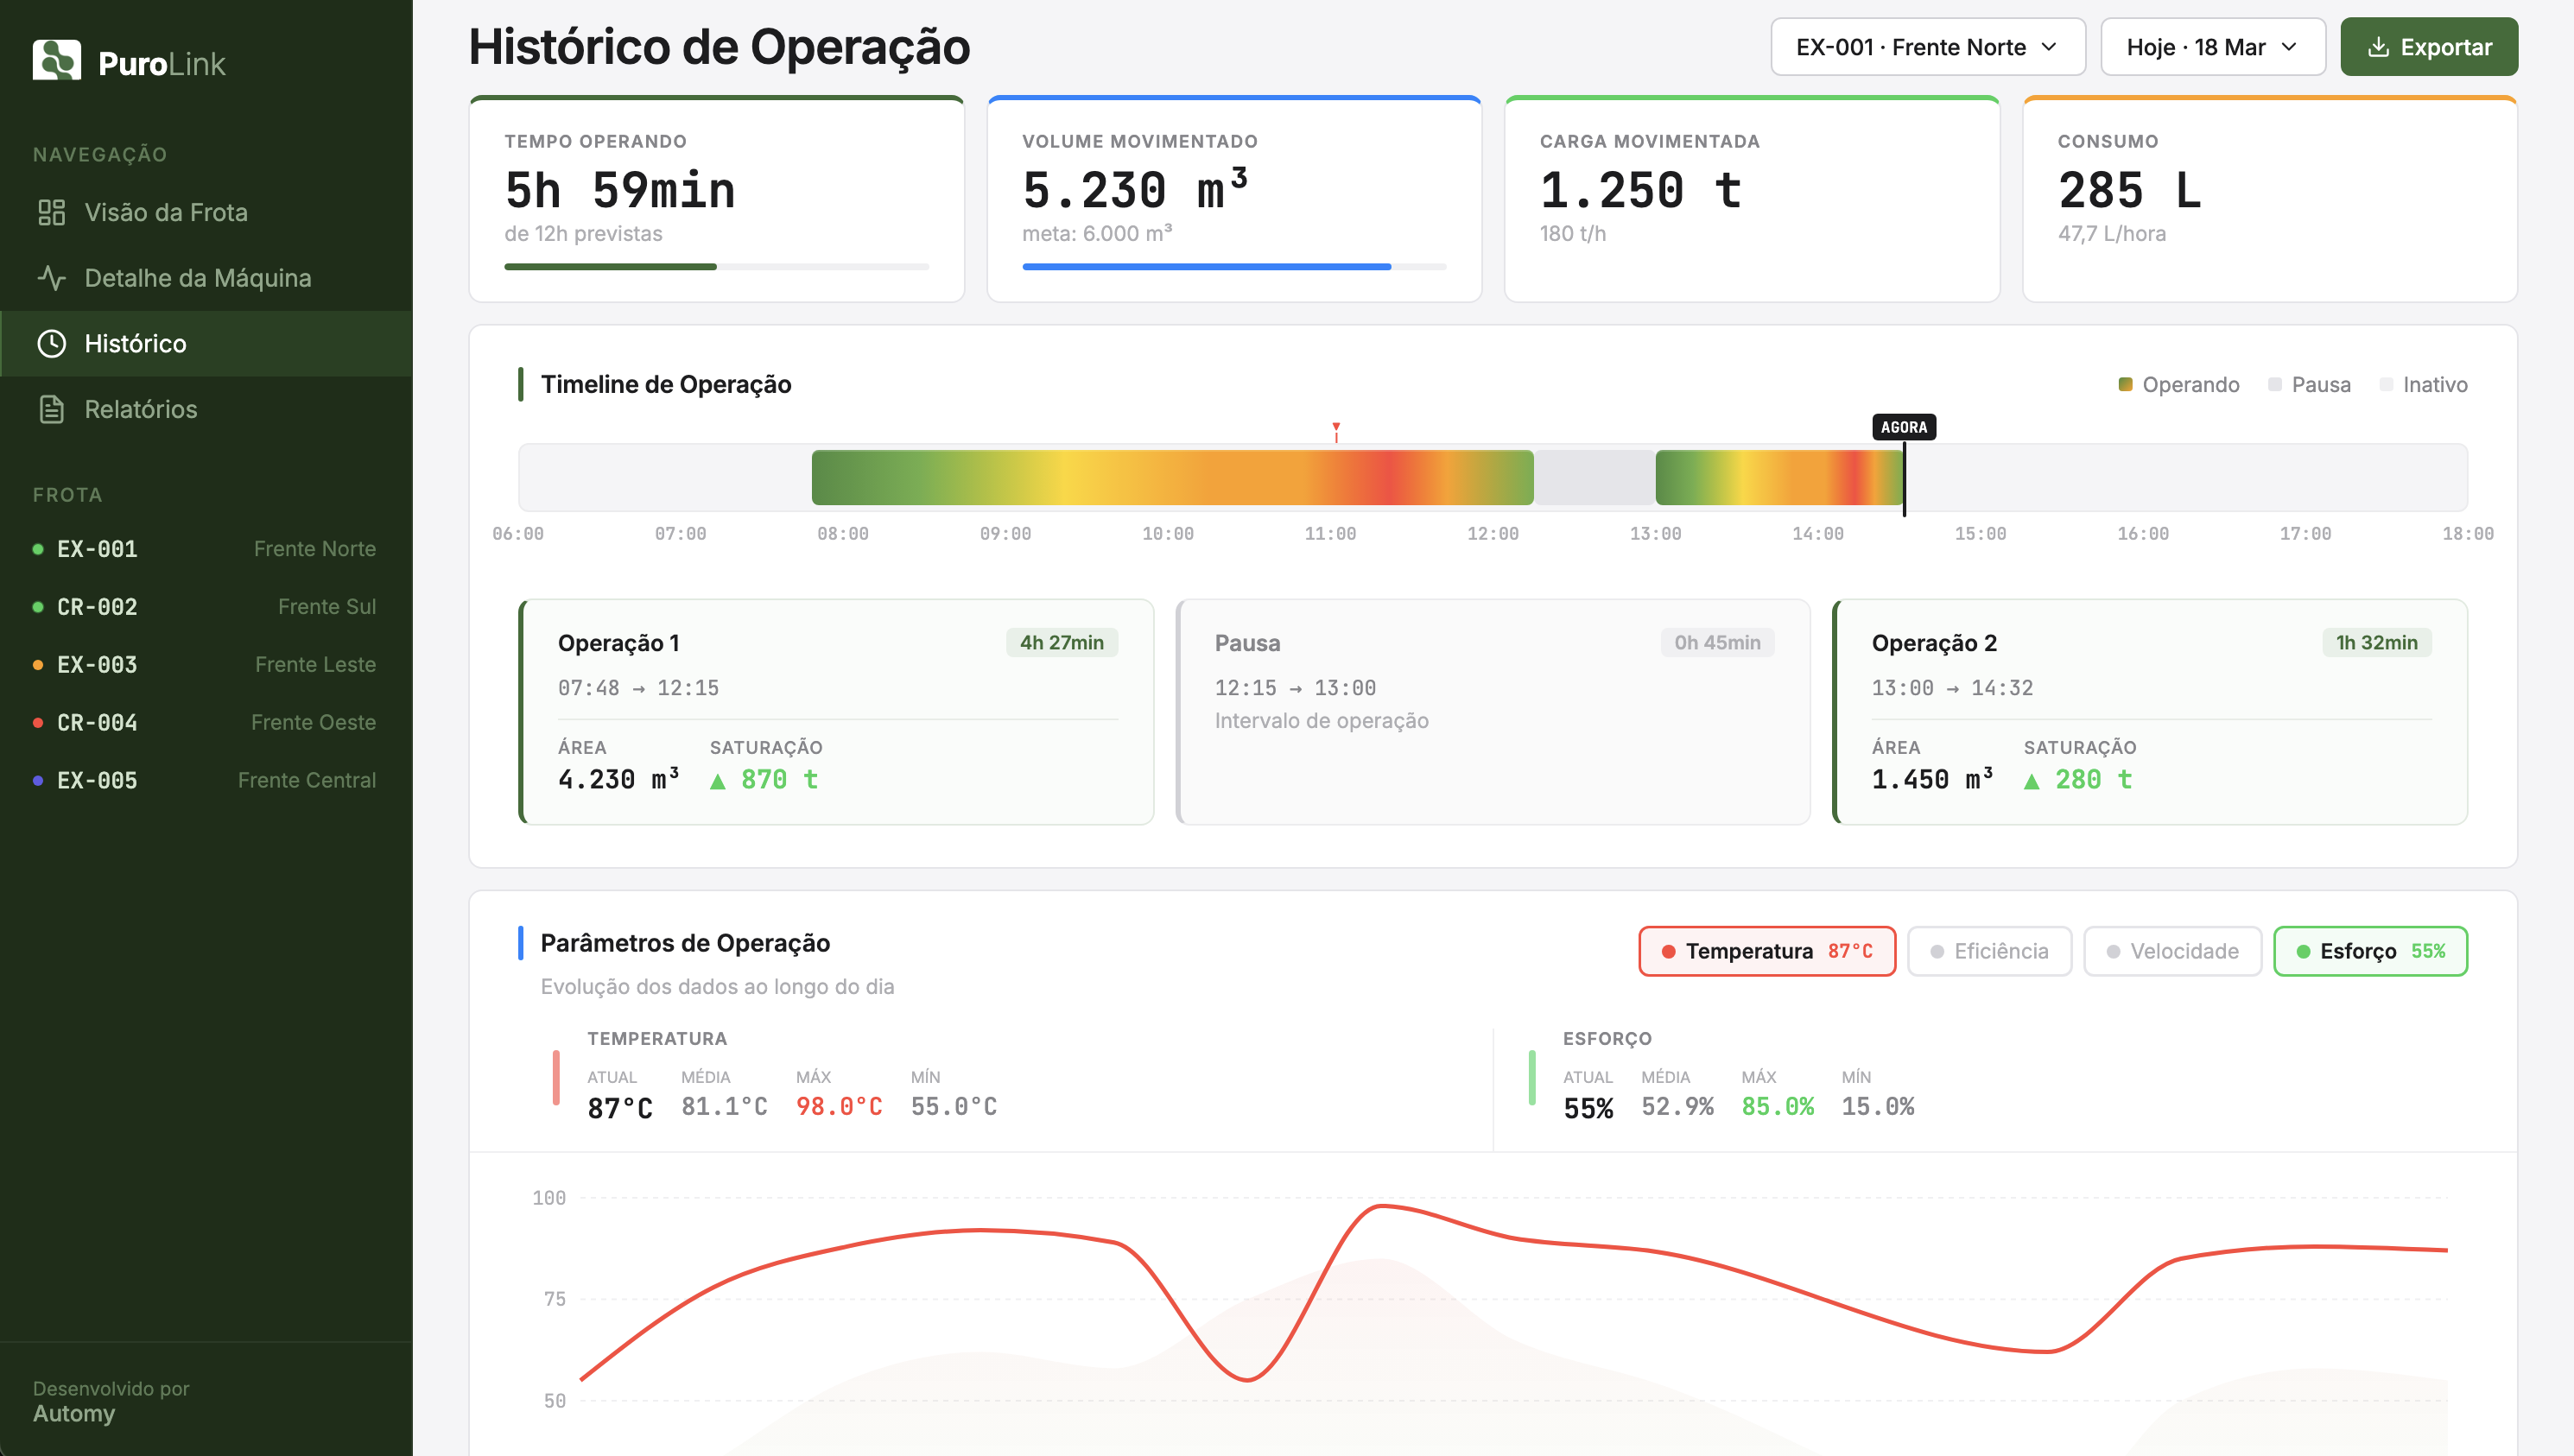Click the gray pause segment on timeline
Image resolution: width=2574 pixels, height=1456 pixels.
tap(1595, 478)
